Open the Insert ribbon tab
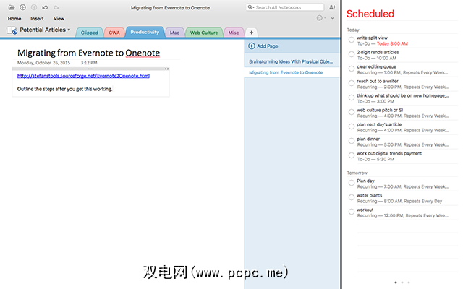 (x=37, y=19)
